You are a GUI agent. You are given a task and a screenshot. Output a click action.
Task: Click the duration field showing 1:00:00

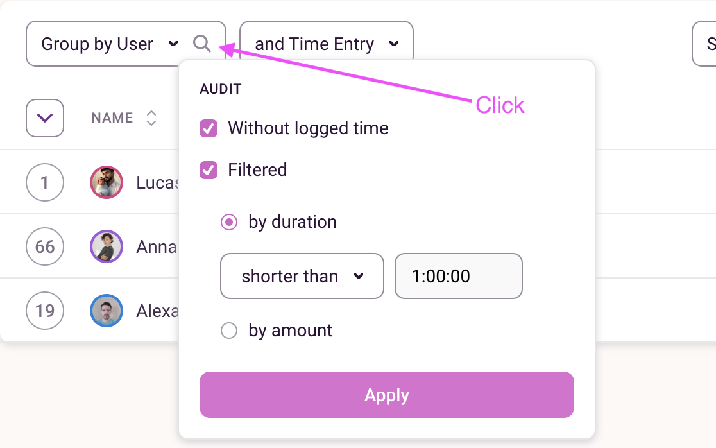click(458, 276)
